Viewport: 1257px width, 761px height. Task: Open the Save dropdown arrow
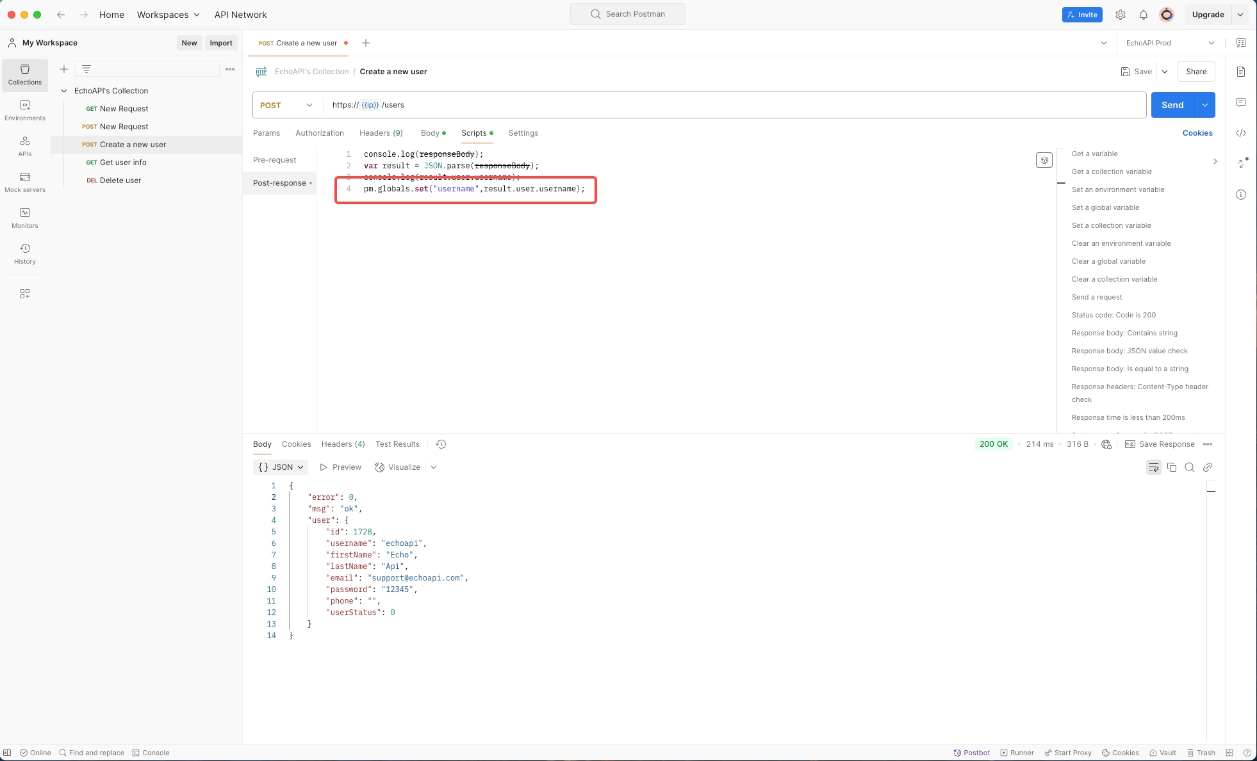1165,72
